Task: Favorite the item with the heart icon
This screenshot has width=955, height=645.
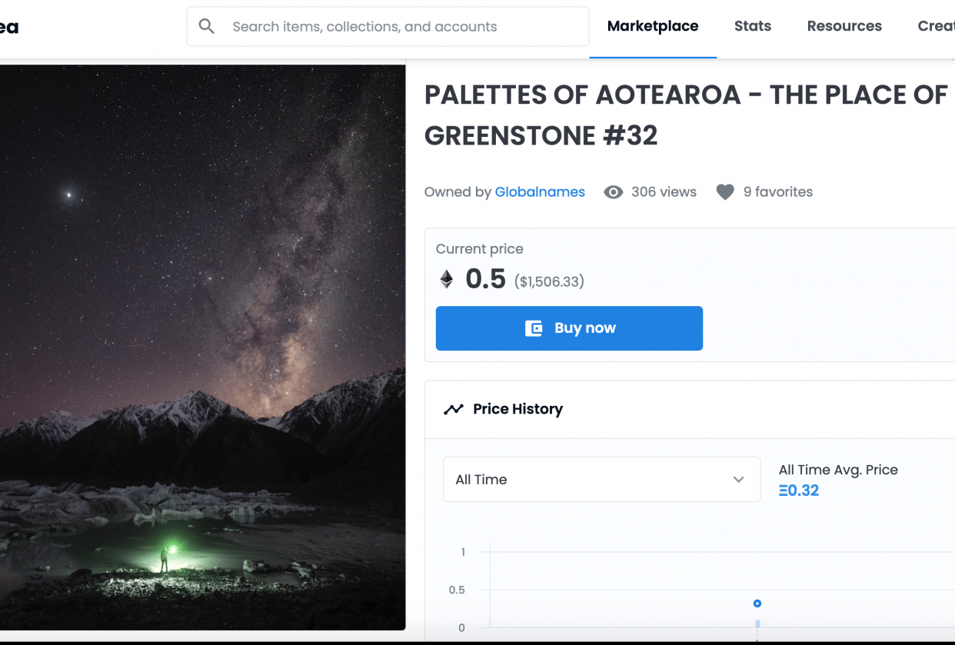Action: 724,192
